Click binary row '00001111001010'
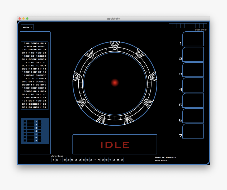The image size is (227, 190). (34, 85)
